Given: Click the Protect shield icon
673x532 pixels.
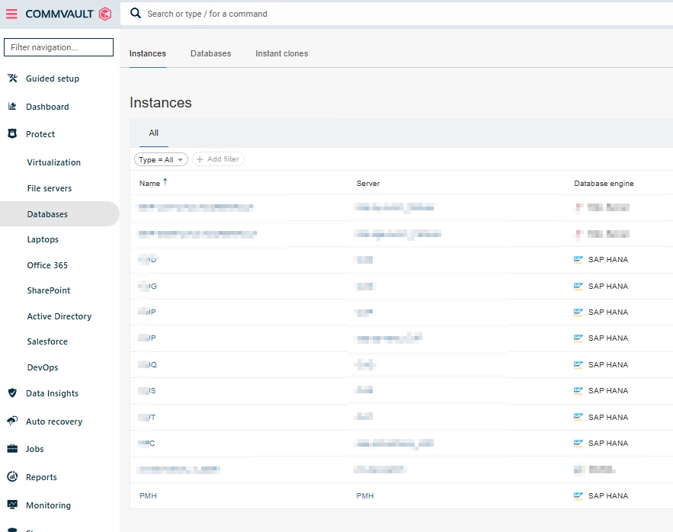Looking at the screenshot, I should pos(12,133).
